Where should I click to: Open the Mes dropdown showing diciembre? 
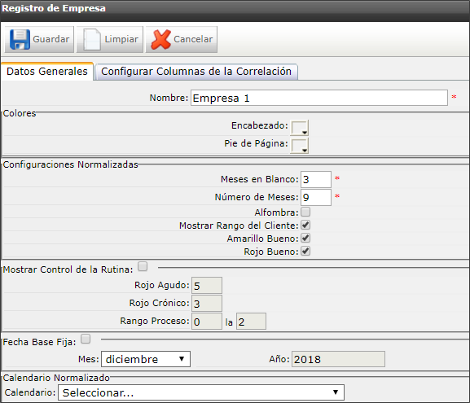[x=146, y=359]
